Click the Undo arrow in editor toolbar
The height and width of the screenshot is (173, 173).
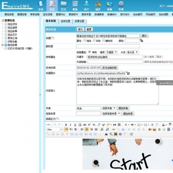[55, 125]
